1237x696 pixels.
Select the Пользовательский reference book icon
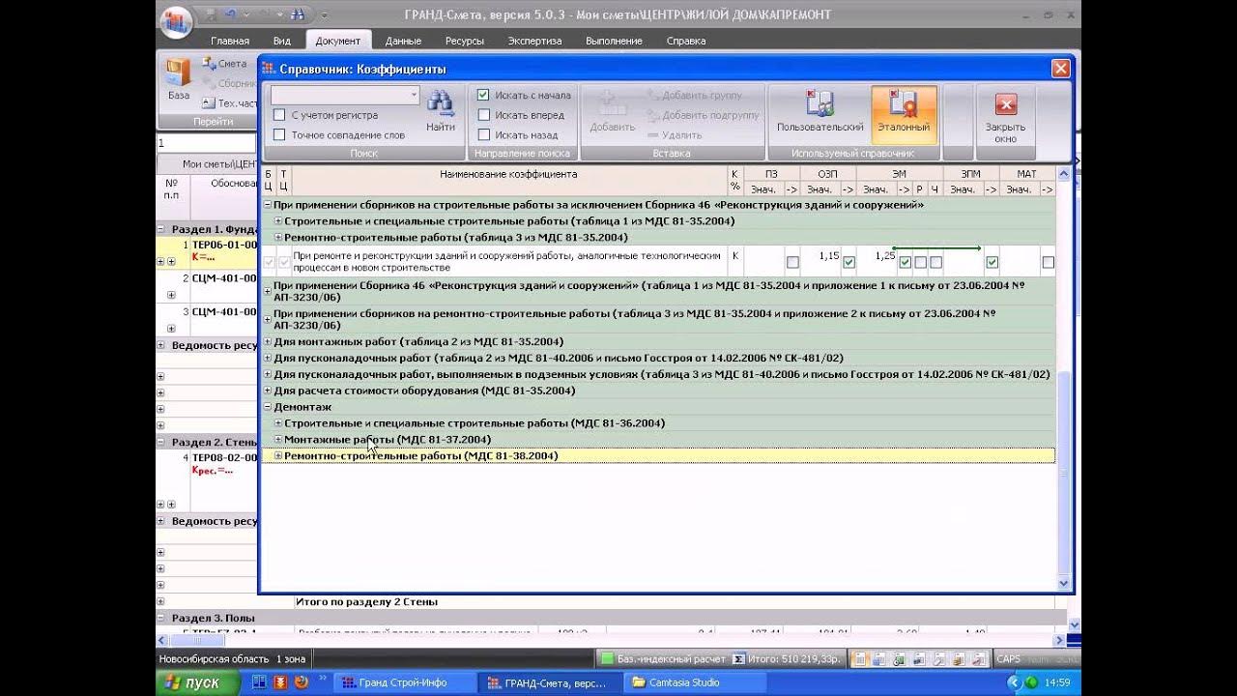click(820, 103)
